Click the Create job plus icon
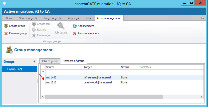Viewport: 208px width, 107px height. point(34,24)
